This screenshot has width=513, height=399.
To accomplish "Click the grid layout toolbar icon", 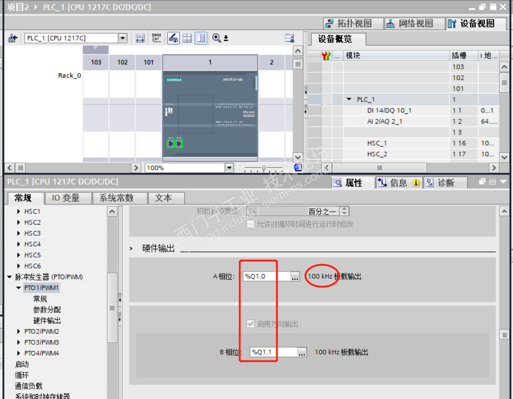I will click(187, 38).
